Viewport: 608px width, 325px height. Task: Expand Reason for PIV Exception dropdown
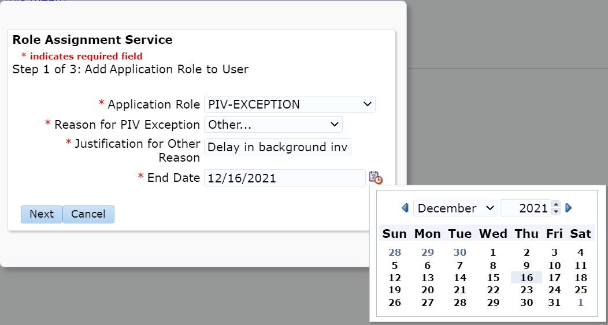pos(273,125)
